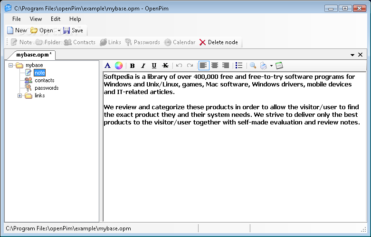The width and height of the screenshot is (371, 237).
Task: Open the View menu
Action: click(x=36, y=19)
